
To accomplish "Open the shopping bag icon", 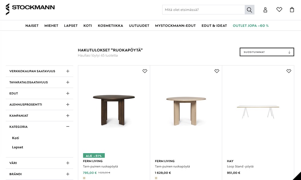I will (x=292, y=10).
